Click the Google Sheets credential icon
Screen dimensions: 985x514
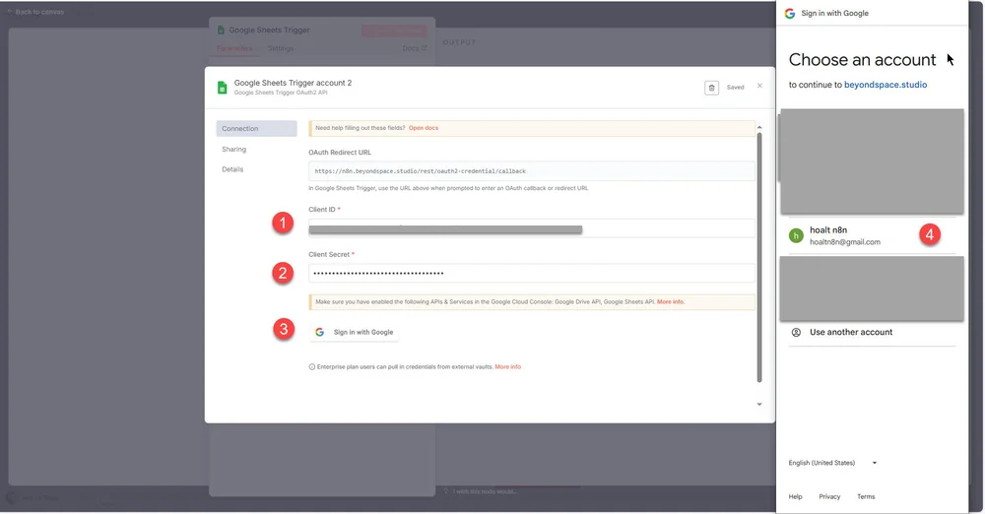pos(222,88)
